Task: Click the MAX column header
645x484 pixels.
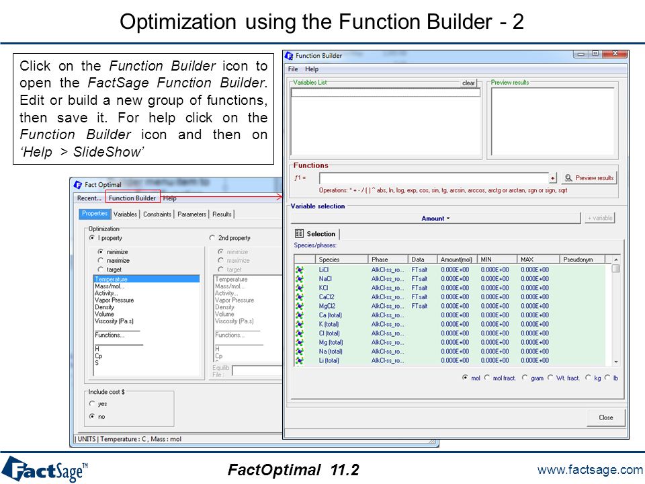Action: click(538, 259)
